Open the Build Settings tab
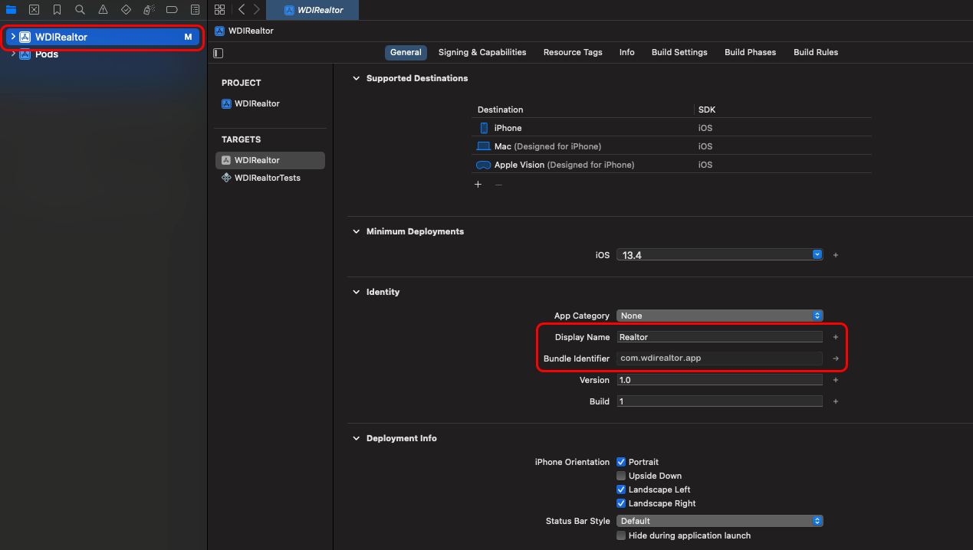 pos(679,52)
